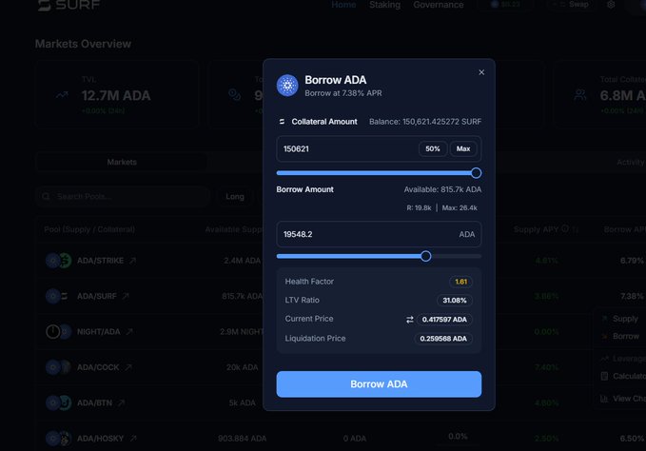This screenshot has height=451, width=646.
Task: Open ADA/STRIKE pool external link icon
Action: [x=132, y=261]
